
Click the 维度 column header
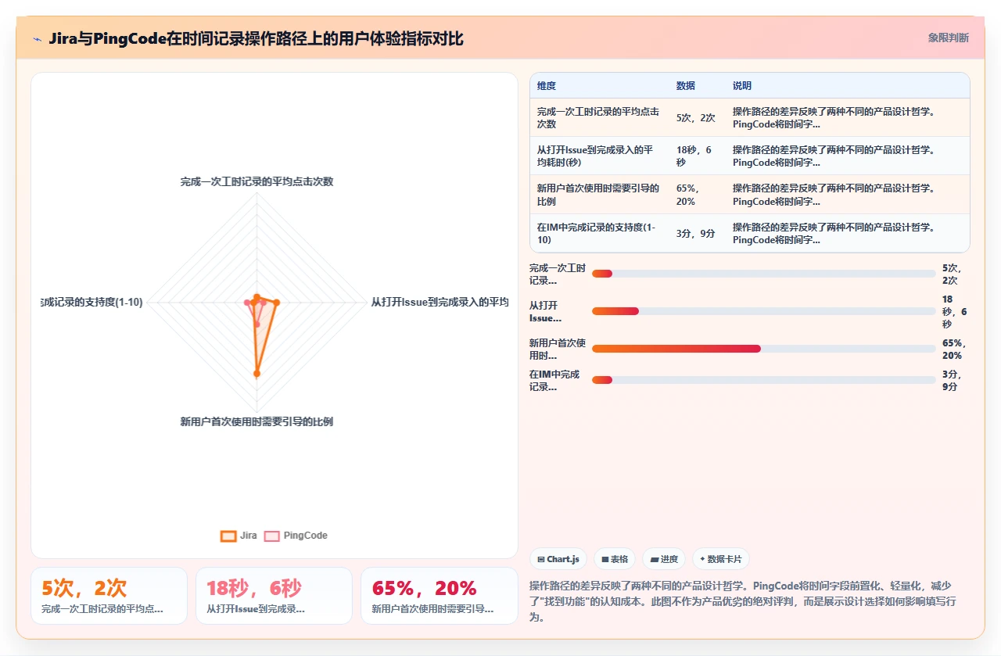pos(547,86)
